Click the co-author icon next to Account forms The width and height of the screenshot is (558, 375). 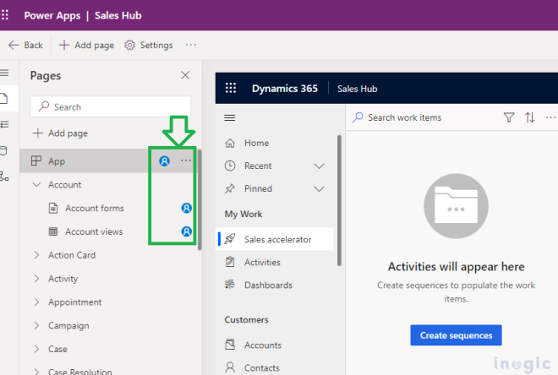186,208
